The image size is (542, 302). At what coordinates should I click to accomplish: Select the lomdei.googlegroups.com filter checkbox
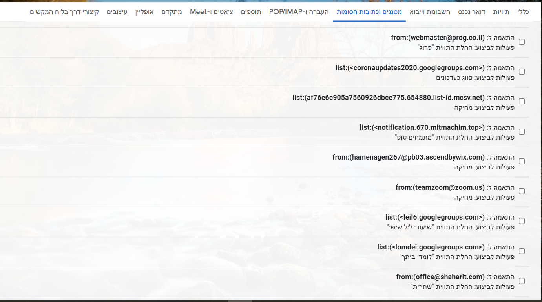[x=522, y=251]
